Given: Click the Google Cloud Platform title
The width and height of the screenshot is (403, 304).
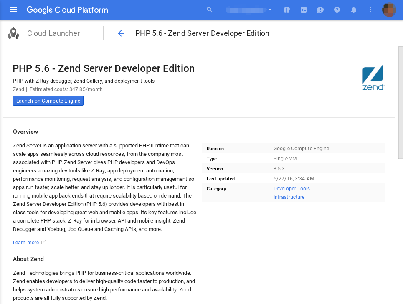Looking at the screenshot, I should click(x=67, y=10).
